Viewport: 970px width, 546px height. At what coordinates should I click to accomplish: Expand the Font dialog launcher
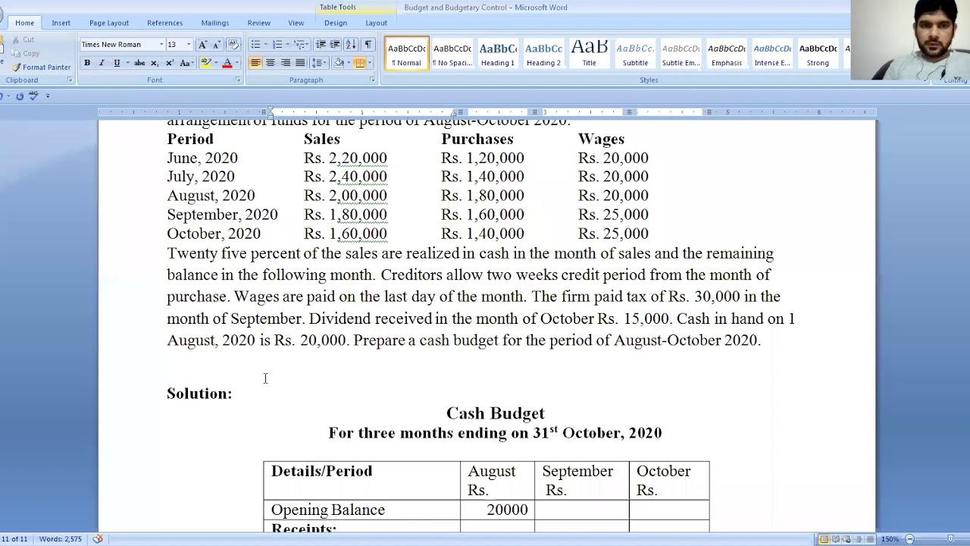(x=238, y=80)
